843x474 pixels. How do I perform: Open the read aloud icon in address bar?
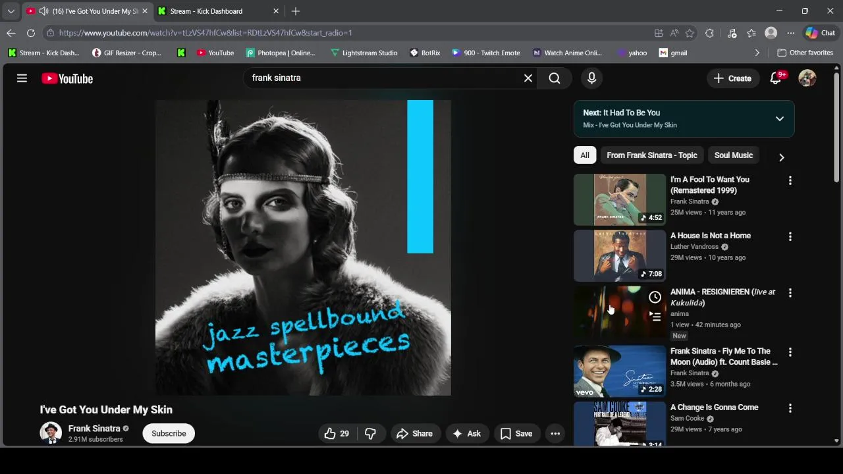674,33
